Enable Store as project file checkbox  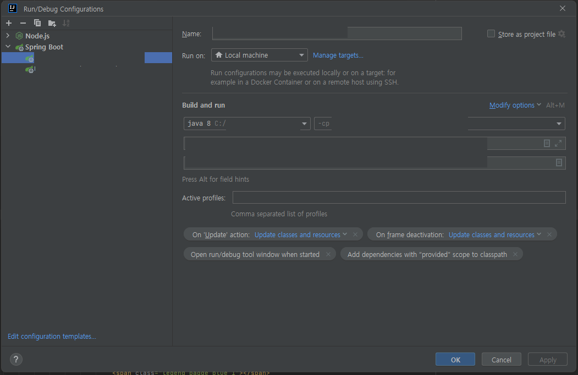[491, 34]
